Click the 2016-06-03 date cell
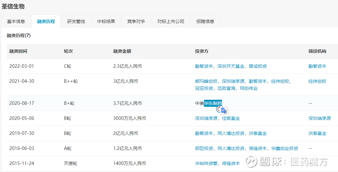The image size is (338, 172). tap(21, 148)
